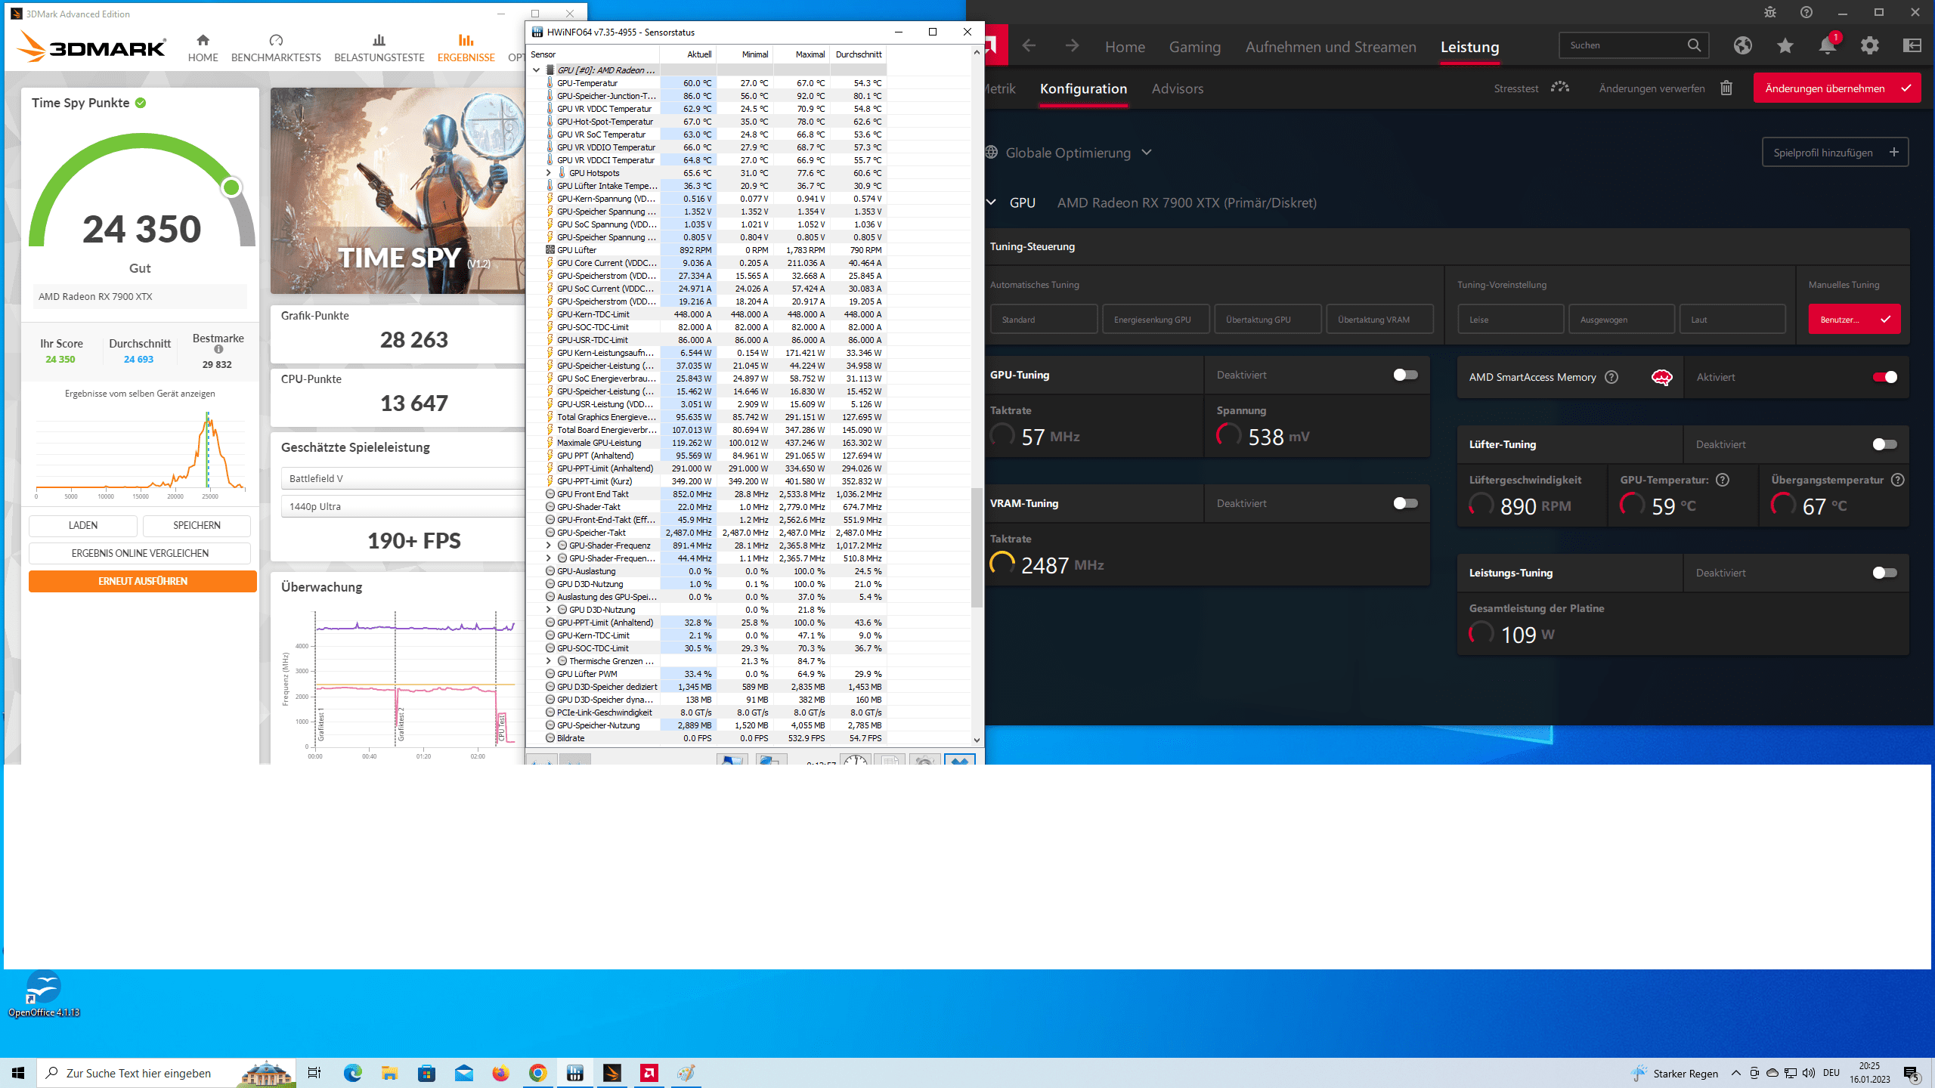Open BENCHMARKTESTS in 3DMark
Viewport: 1935px width, 1088px height.
click(x=276, y=48)
